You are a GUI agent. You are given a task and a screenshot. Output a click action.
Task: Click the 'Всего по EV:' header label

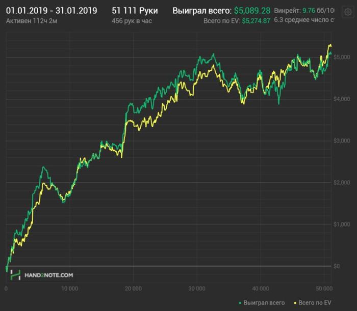coord(222,21)
